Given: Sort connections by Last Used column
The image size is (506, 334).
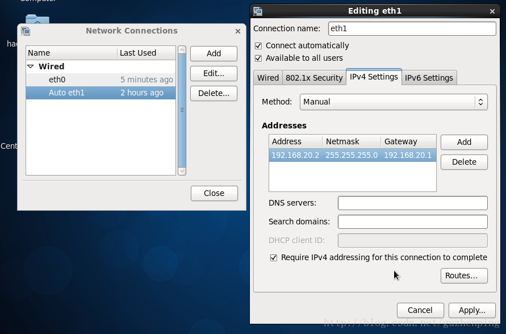Looking at the screenshot, I should (x=147, y=53).
